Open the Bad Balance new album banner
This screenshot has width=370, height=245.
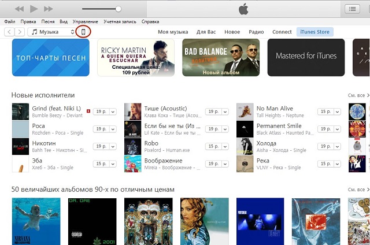point(221,58)
